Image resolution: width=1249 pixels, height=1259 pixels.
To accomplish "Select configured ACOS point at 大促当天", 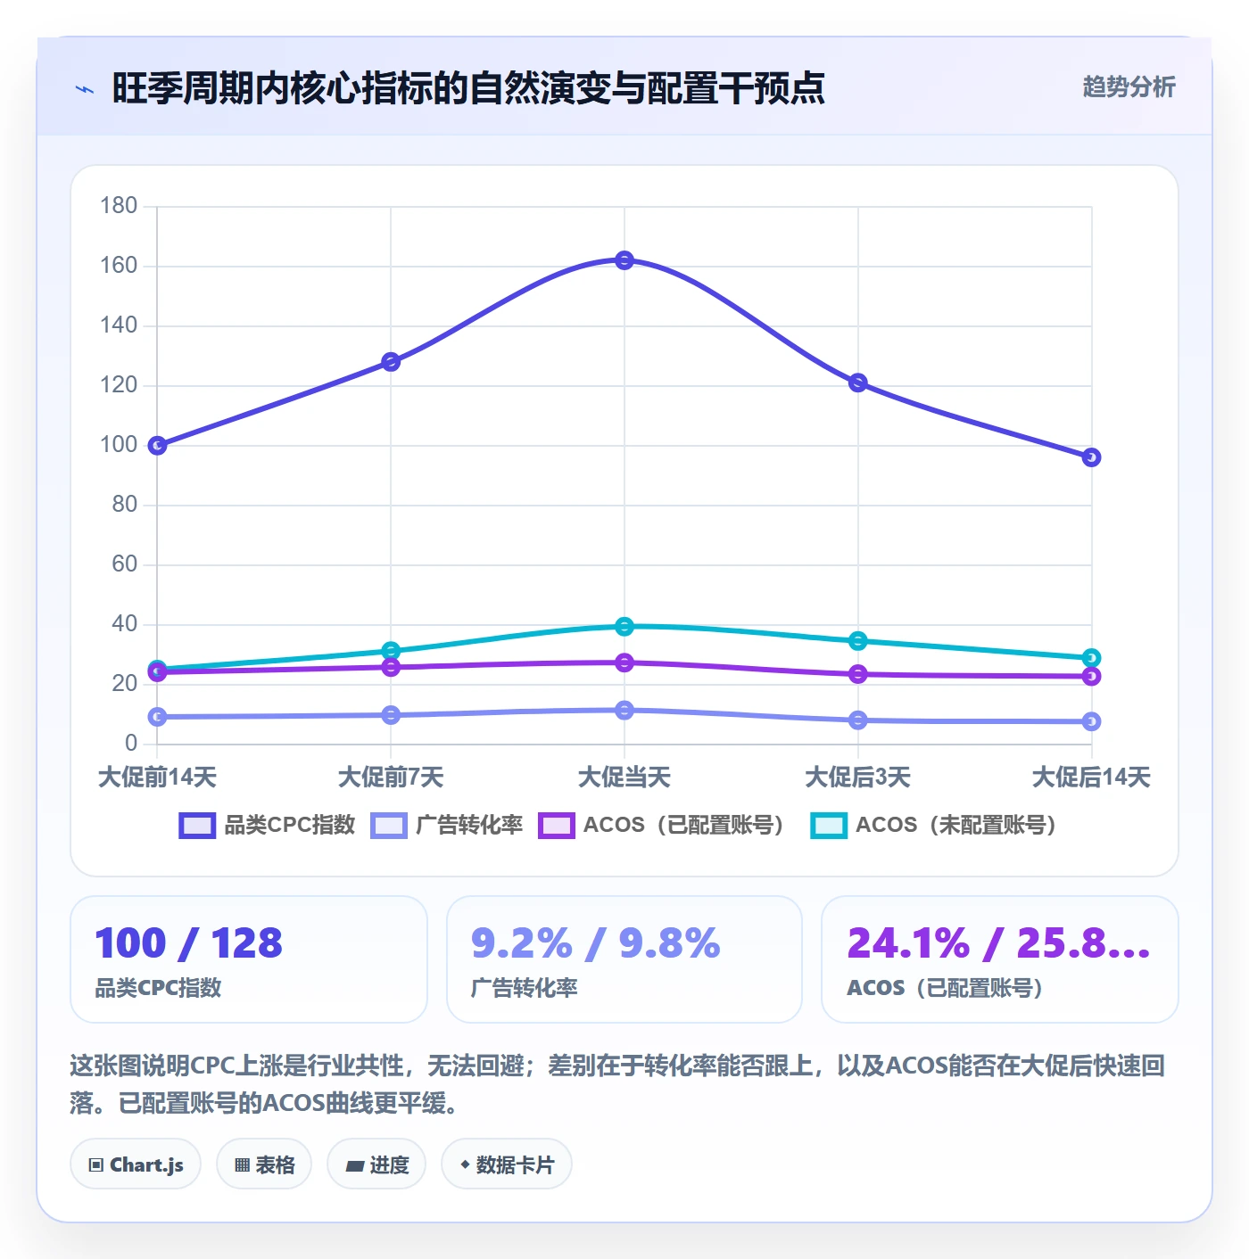I will click(624, 662).
